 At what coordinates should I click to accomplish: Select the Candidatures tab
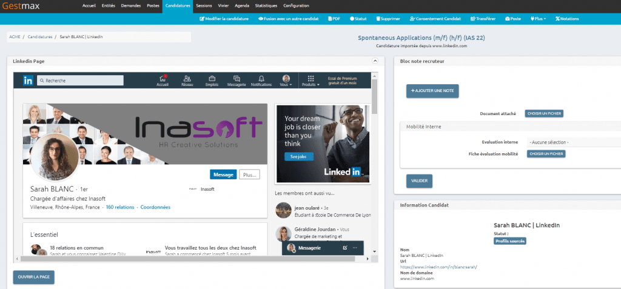[x=178, y=6]
